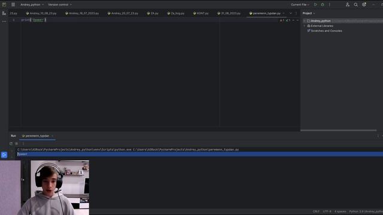Go to next highlighted problem arrow
Image resolution: width=383 pixels, height=215 pixels.
coord(297,20)
